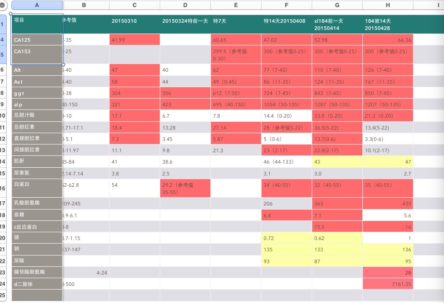The image size is (444, 303).
Task: Select the 腺苷酸脱氢酶 row label
Action: pyautogui.click(x=37, y=273)
